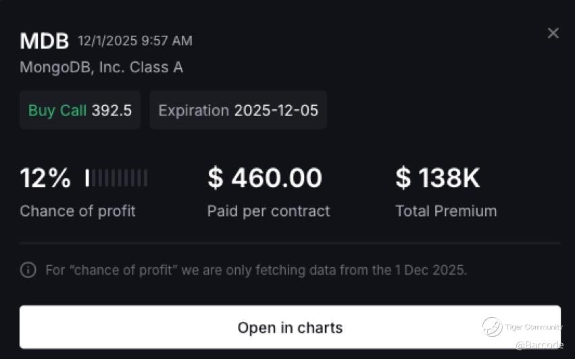Screen dimensions: 575x359
Task: Click the Chance of profit label
Action: pyautogui.click(x=78, y=211)
